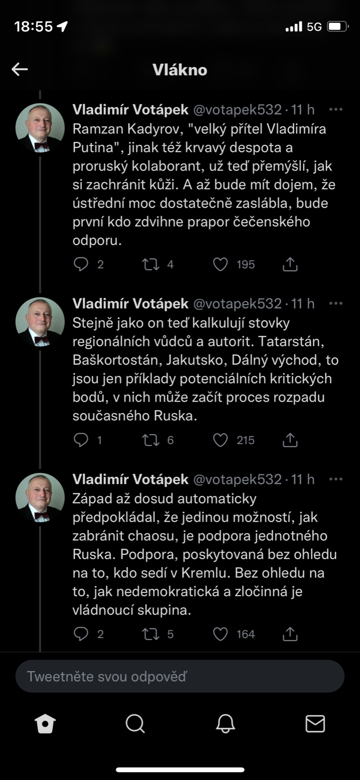Open @votapek532 handle in first tweet
360x780 pixels.
coord(238,110)
